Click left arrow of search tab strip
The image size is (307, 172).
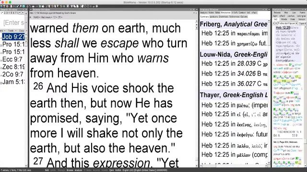(20, 13)
